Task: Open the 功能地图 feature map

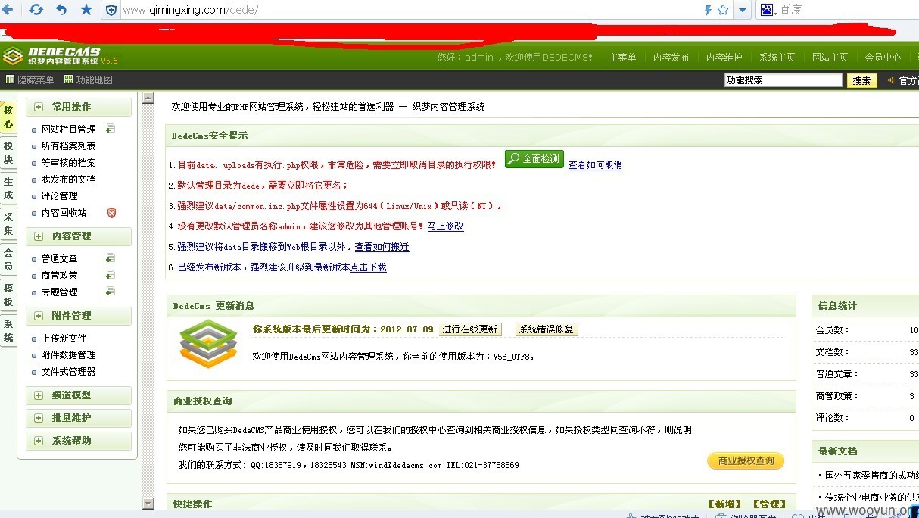Action: tap(89, 80)
